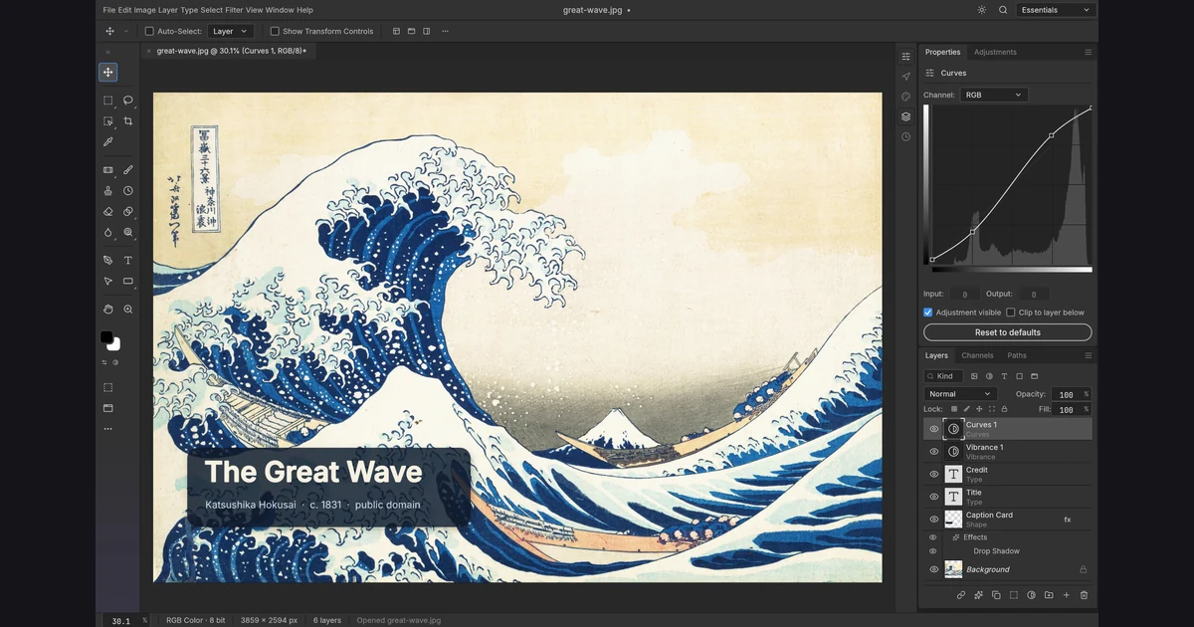Open the Layers panel icon in the dock strip
The width and height of the screenshot is (1194, 627).
tap(905, 116)
